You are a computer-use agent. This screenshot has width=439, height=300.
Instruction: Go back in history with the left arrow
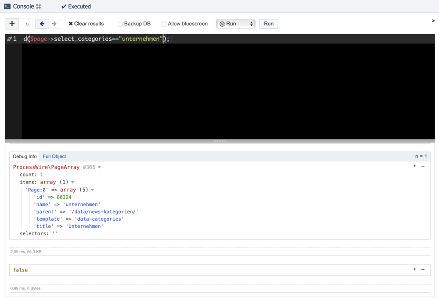42,24
